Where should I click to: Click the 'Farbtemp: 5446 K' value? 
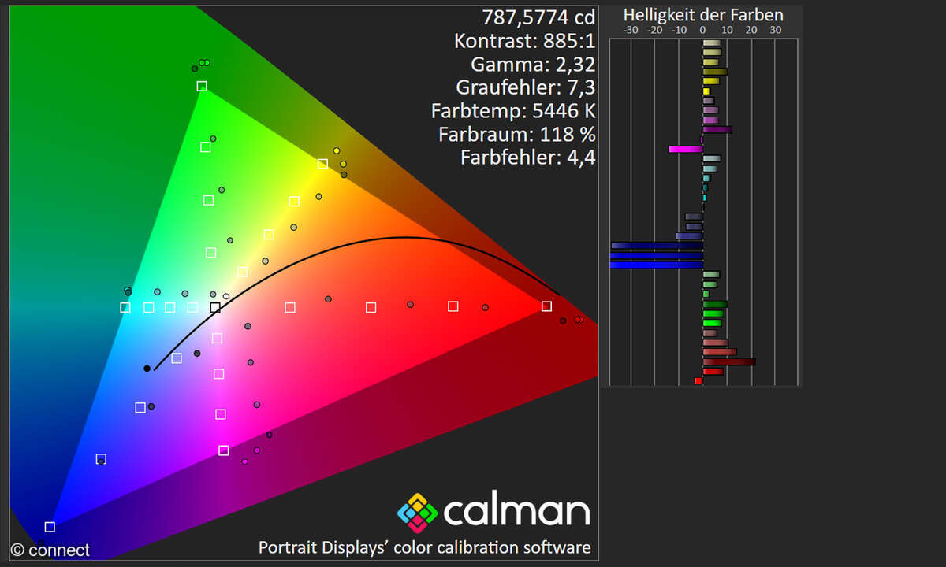[513, 110]
